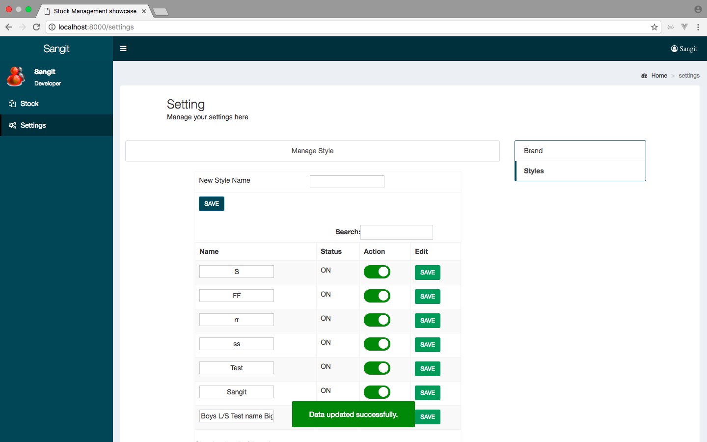
Task: Reload the page using browser refresh icon
Action: (36, 27)
